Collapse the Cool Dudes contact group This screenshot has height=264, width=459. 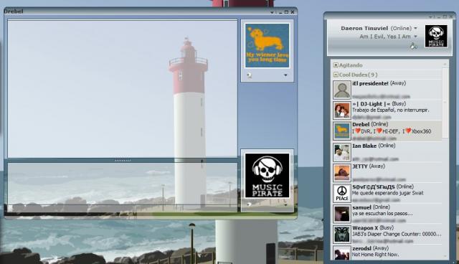(x=336, y=75)
